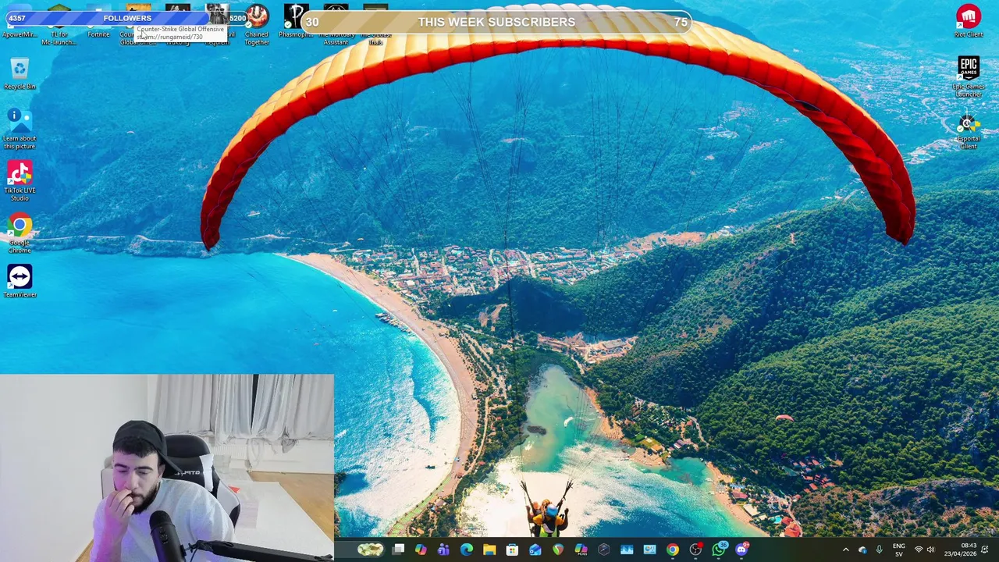Open volume speaker tray icon
Viewport: 999px width, 562px height.
(930, 550)
